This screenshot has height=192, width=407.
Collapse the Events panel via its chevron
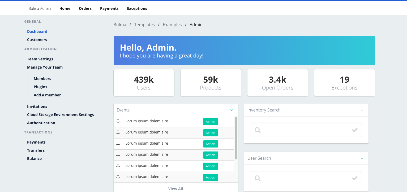(231, 110)
